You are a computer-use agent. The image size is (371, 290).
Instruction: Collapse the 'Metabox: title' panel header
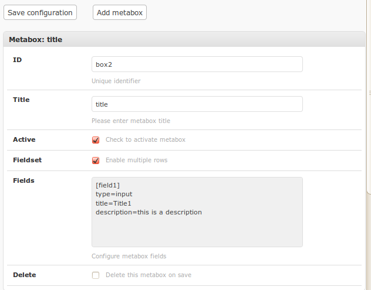click(184, 39)
